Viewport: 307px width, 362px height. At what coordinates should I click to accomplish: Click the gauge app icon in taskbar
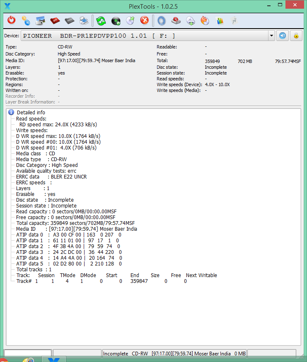click(x=28, y=360)
